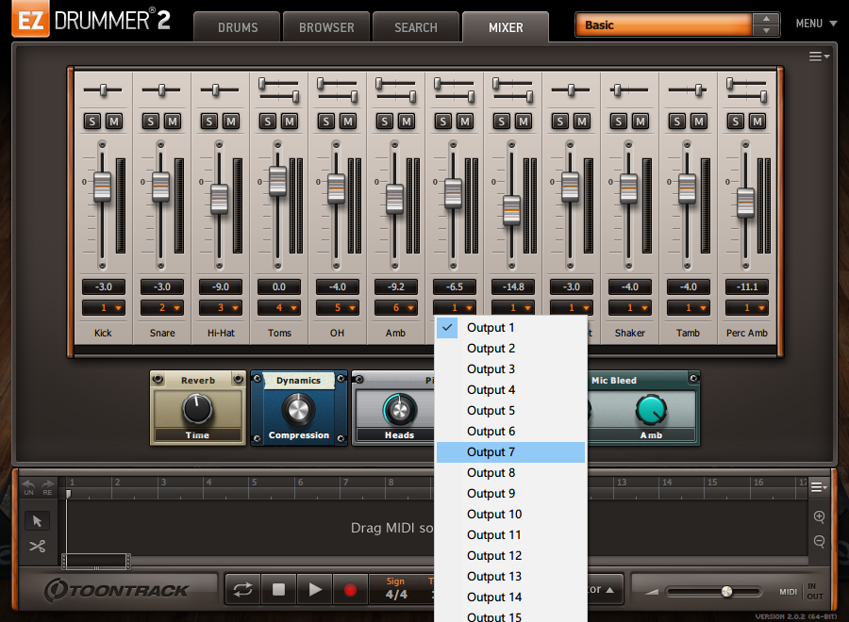Zoom out the timeline with minus magnifier
Screen dimensions: 849x622
pos(819,541)
